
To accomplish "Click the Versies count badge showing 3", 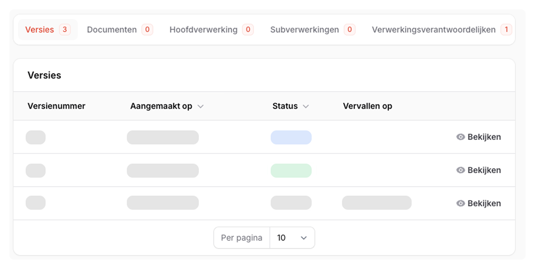I will (x=65, y=29).
